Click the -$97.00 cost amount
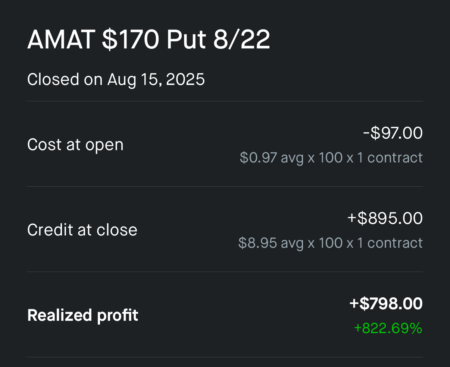This screenshot has height=367, width=450. coord(393,133)
